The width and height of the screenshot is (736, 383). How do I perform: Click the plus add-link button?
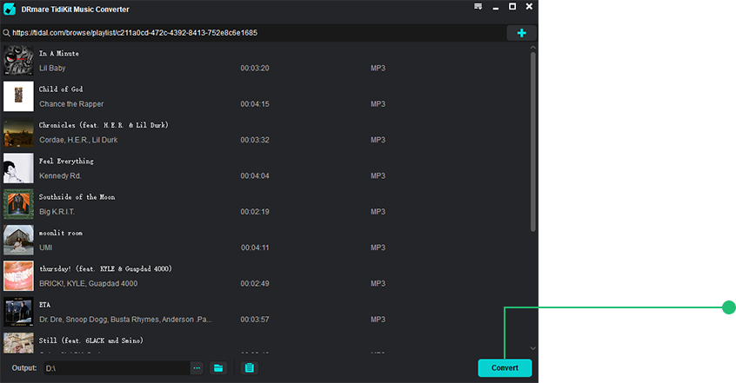point(521,33)
